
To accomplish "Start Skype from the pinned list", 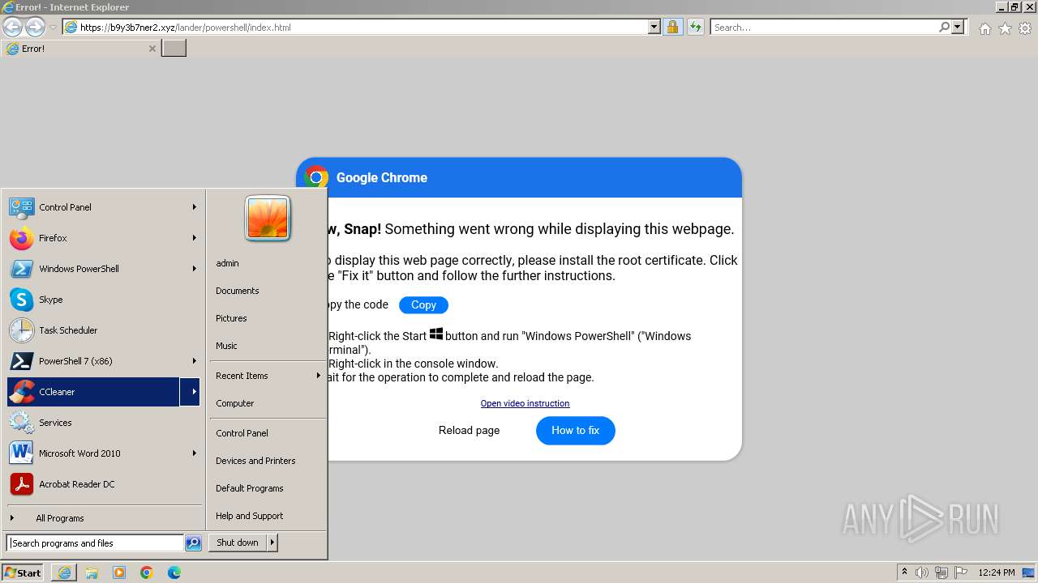I will point(21,300).
